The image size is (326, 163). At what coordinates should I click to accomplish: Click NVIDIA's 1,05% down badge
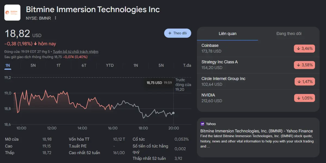[304, 98]
